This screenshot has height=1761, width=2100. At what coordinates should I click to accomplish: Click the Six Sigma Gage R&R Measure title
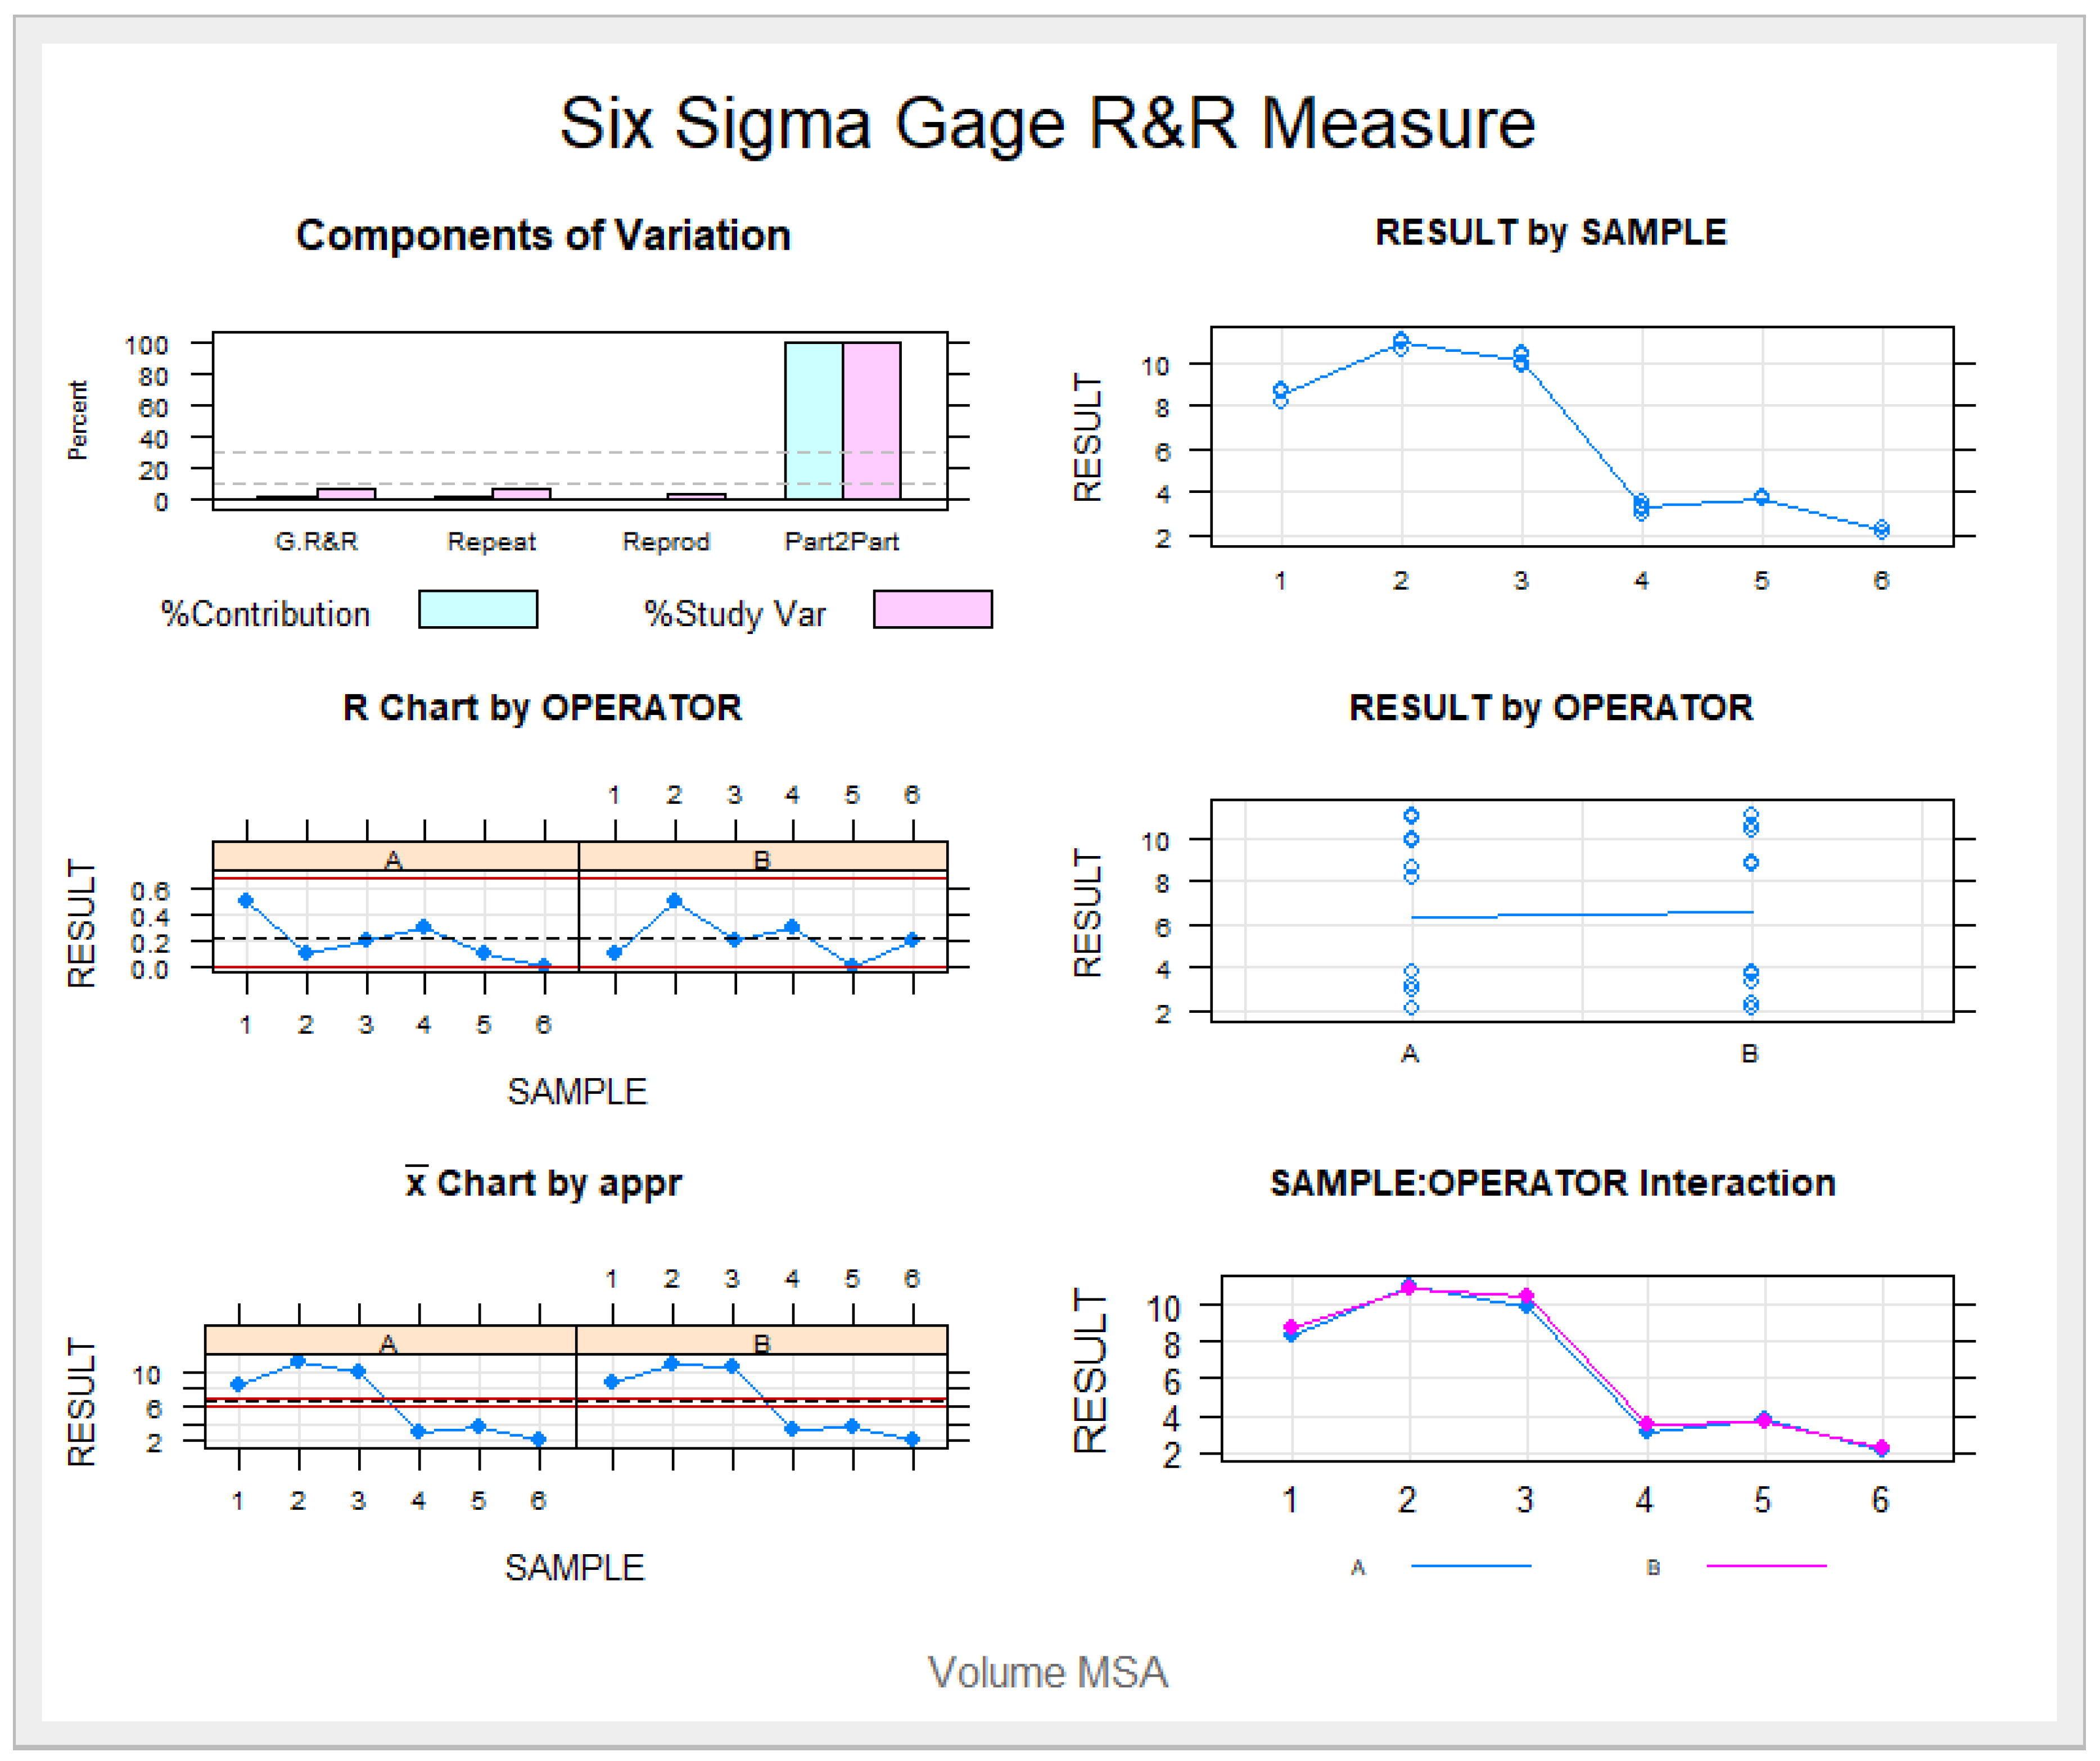[x=1047, y=124]
